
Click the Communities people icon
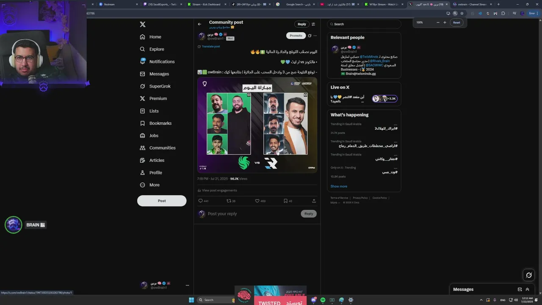[x=143, y=148]
